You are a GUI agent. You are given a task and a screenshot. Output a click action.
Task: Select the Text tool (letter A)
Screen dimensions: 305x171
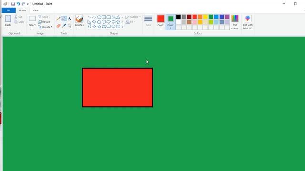(69, 19)
